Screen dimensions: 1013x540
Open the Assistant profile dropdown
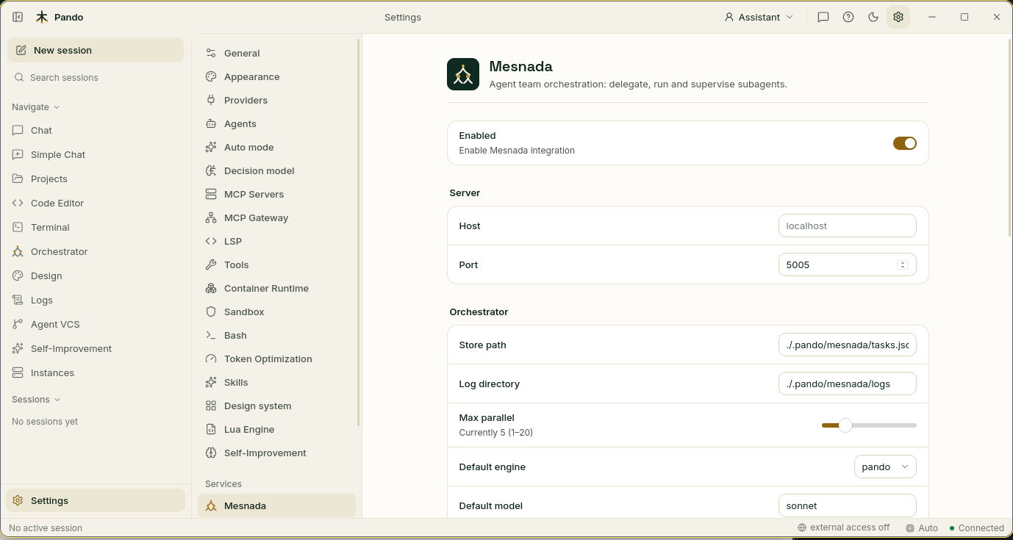click(759, 17)
